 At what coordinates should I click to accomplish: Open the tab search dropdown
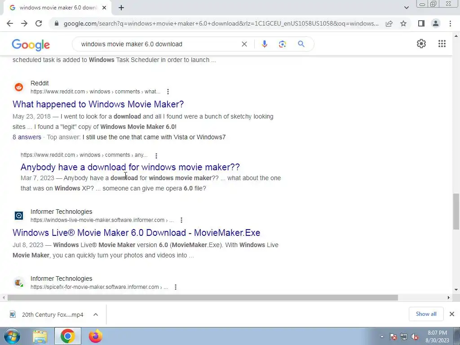[406, 8]
